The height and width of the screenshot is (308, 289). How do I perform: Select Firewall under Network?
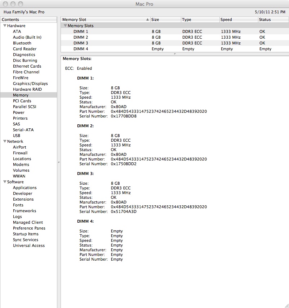tap(20, 153)
